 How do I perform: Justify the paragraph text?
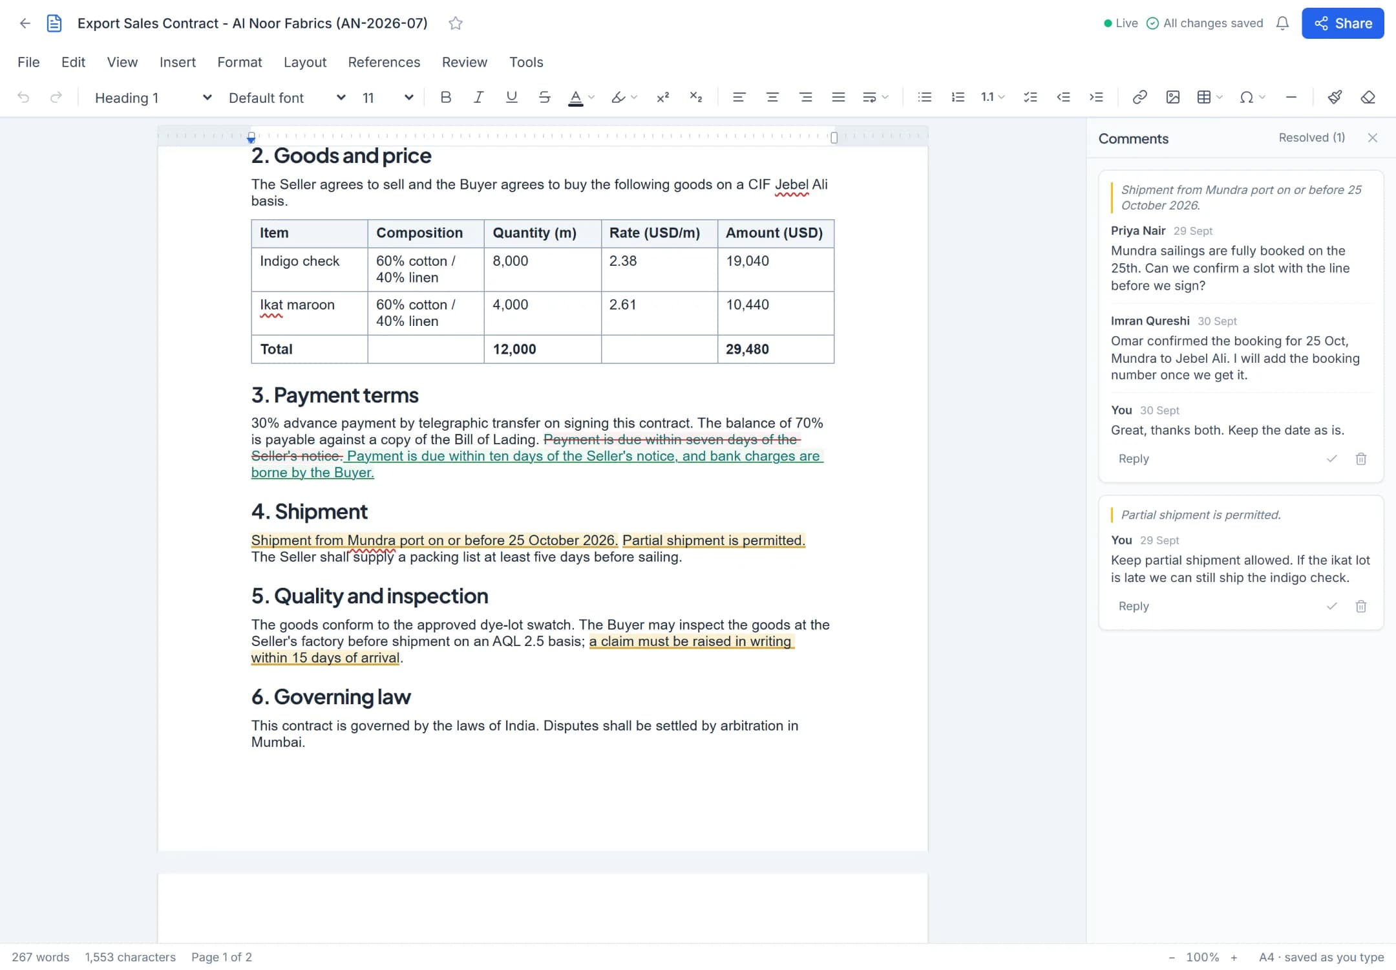(838, 98)
